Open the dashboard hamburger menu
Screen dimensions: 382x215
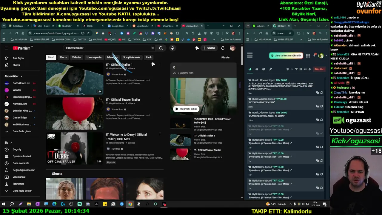(250, 55)
